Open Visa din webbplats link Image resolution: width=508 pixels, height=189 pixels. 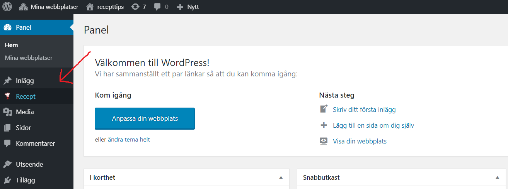[x=360, y=141]
